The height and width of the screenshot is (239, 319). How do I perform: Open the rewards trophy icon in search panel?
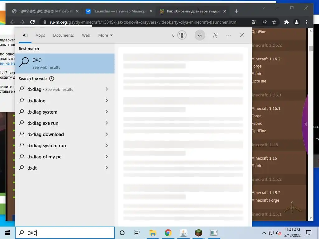click(182, 35)
